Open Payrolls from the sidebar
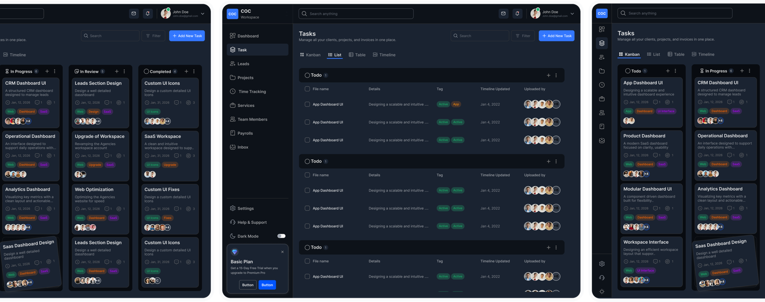This screenshot has height=302, width=765. click(x=245, y=133)
